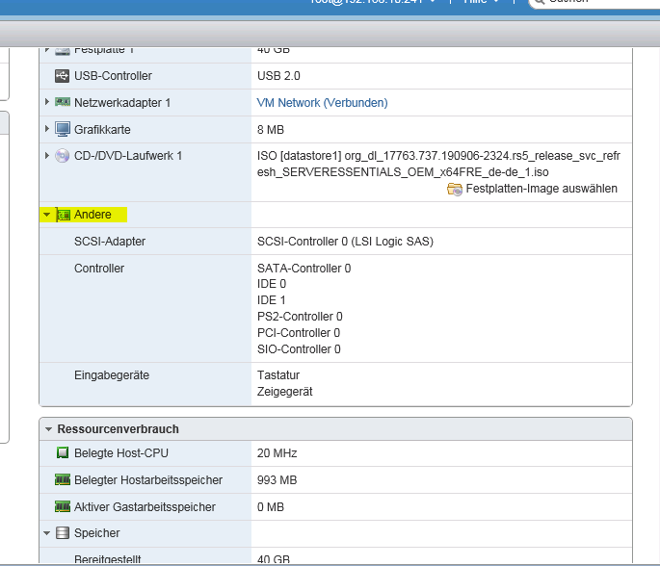Click Festplatten-Image auswählen
This screenshot has width=660, height=566.
click(x=541, y=189)
